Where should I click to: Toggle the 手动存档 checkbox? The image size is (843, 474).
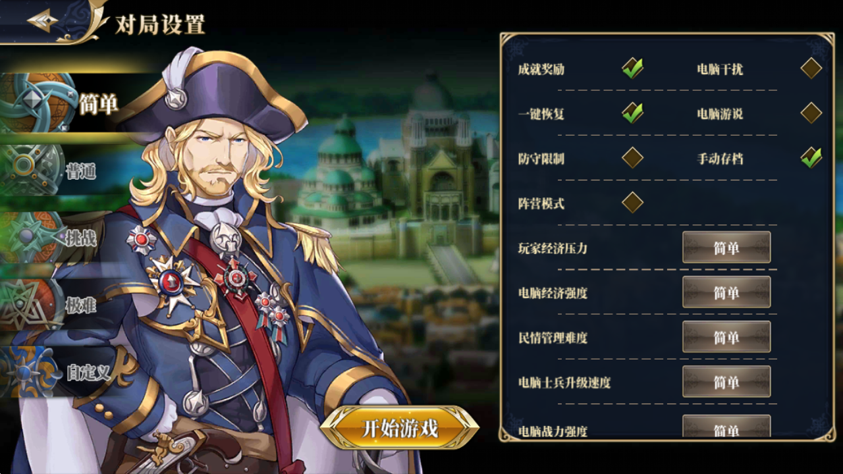pyautogui.click(x=811, y=158)
